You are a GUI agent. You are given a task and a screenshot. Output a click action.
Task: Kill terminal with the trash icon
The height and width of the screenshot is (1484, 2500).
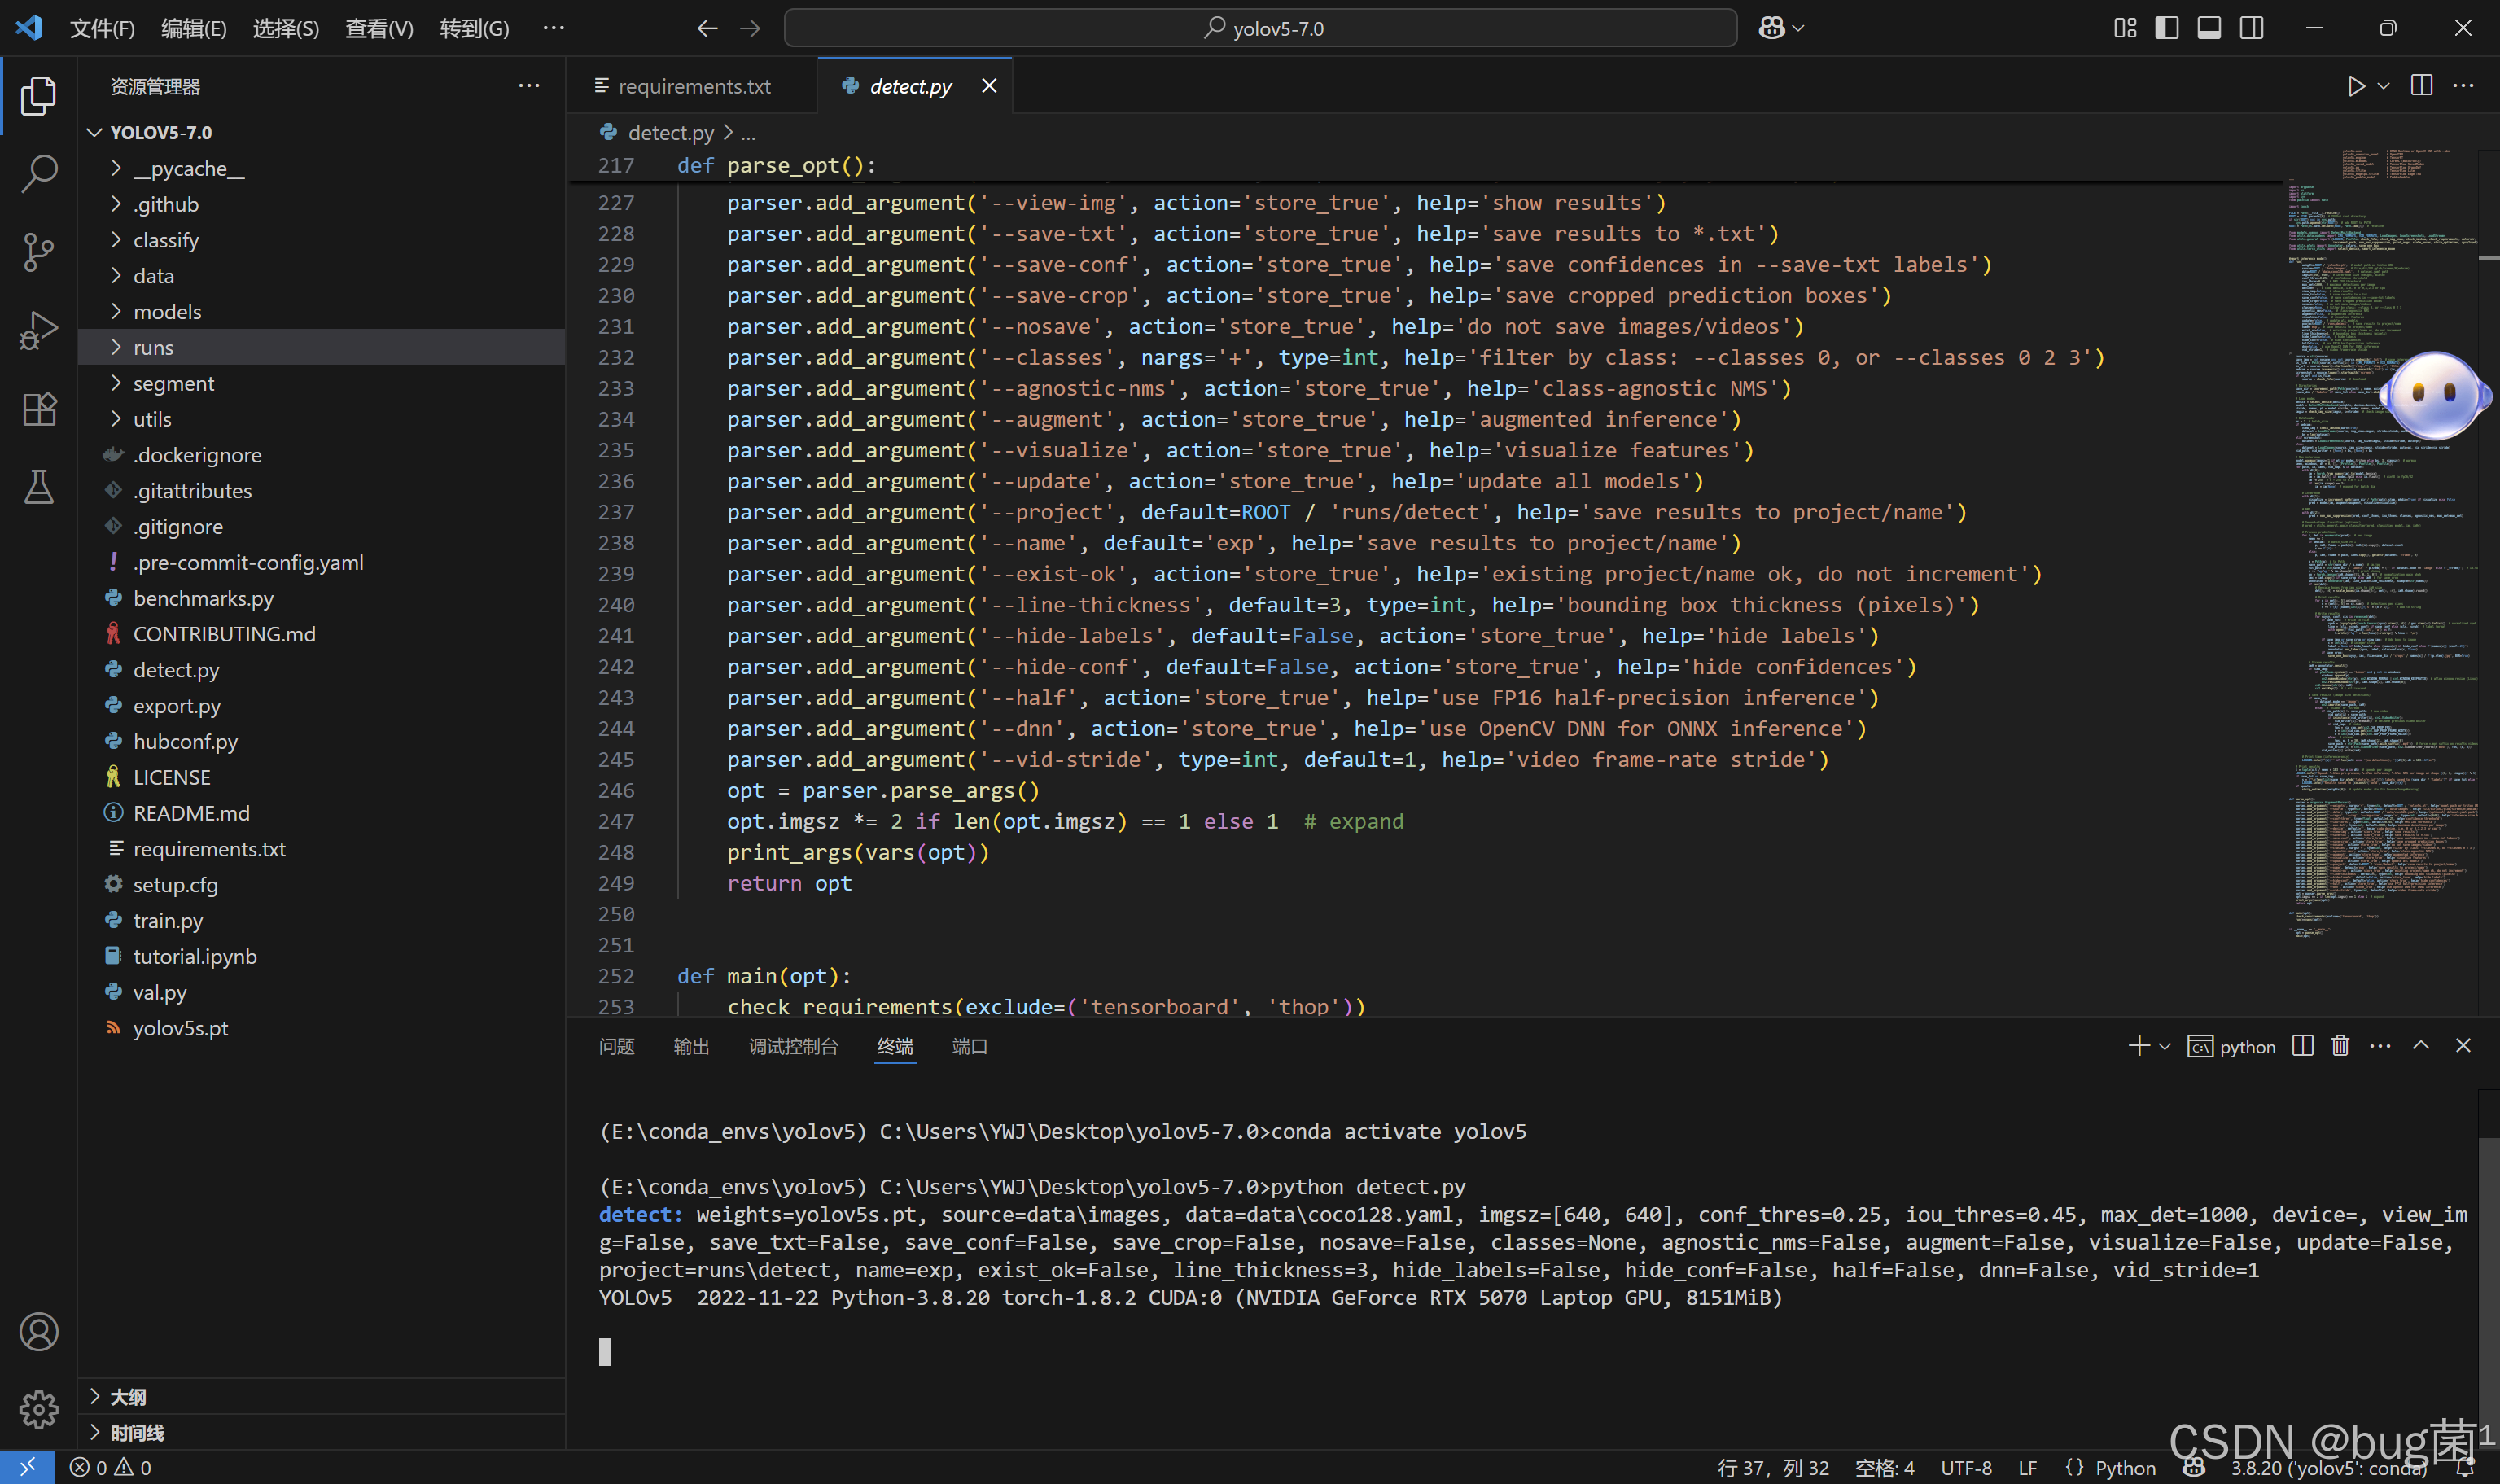(x=2340, y=1046)
